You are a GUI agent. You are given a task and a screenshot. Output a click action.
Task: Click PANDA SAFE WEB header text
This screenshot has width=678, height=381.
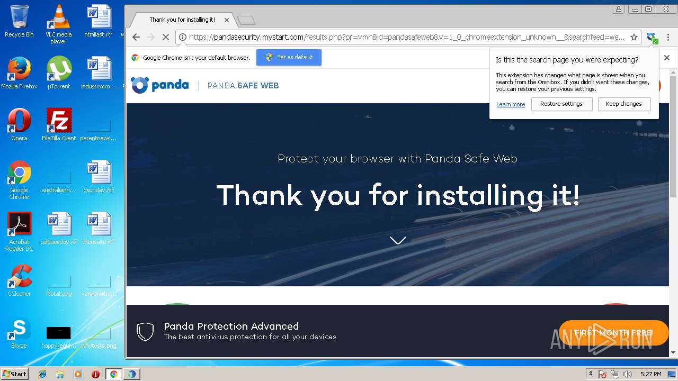point(243,86)
